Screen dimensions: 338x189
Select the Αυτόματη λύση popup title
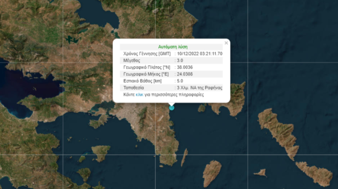[x=173, y=46]
